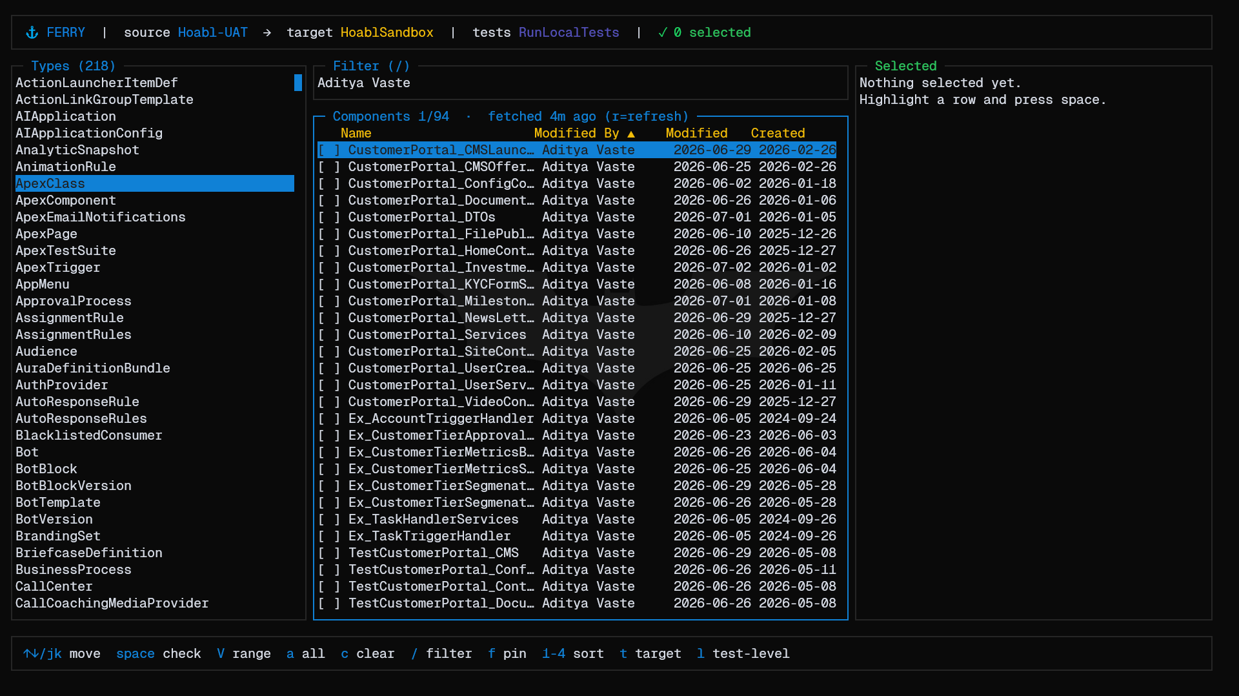This screenshot has width=1239, height=696.
Task: Click the 'f pin' shortcut hint
Action: point(507,653)
